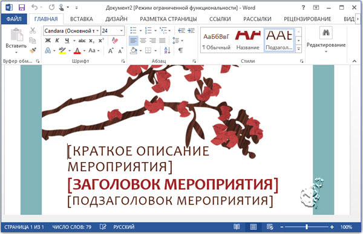Switch to the РЕЦЕНЗИРОВАНИЕ tab
Viewport: 363px width, 234px height.
(x=307, y=19)
